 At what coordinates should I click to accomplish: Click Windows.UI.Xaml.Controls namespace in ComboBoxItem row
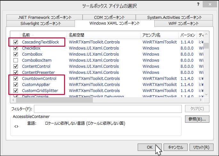94,60
